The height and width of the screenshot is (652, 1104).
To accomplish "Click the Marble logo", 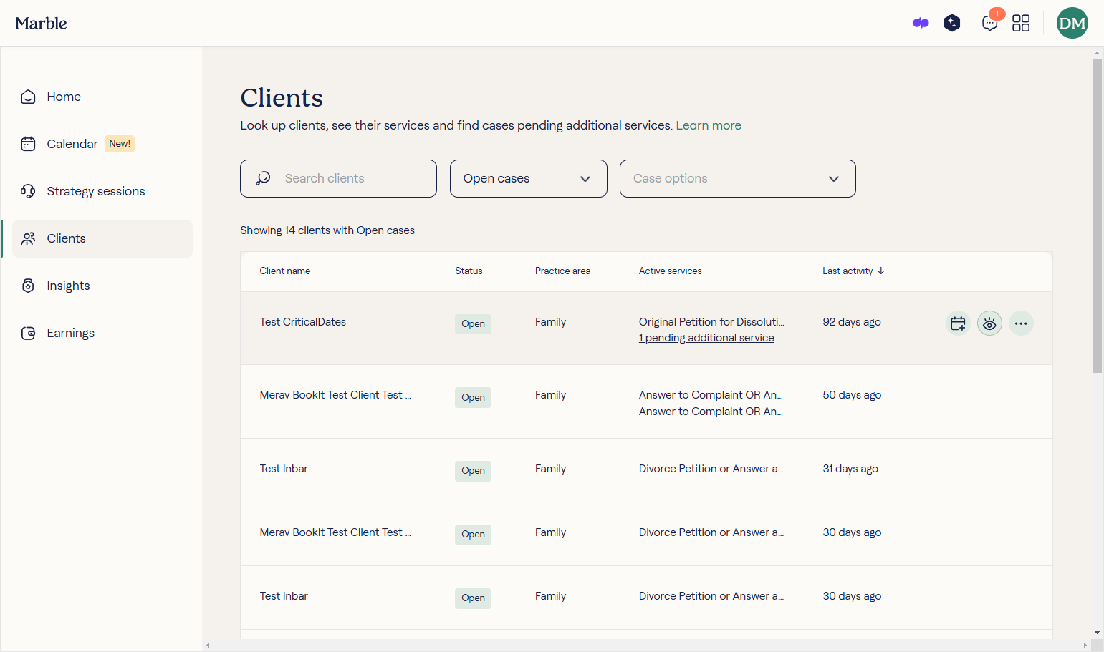I will (42, 23).
